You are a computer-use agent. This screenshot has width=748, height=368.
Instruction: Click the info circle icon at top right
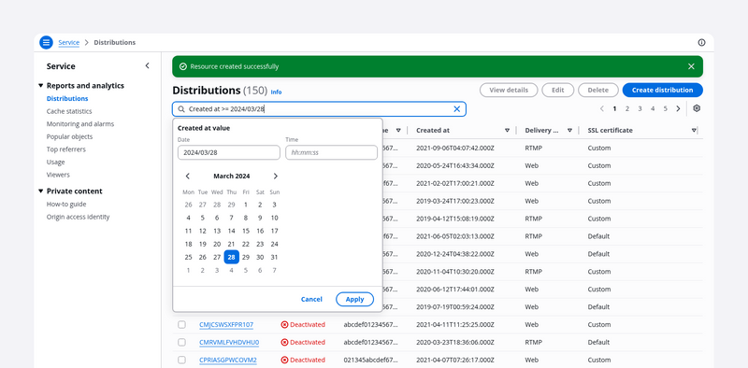point(701,42)
